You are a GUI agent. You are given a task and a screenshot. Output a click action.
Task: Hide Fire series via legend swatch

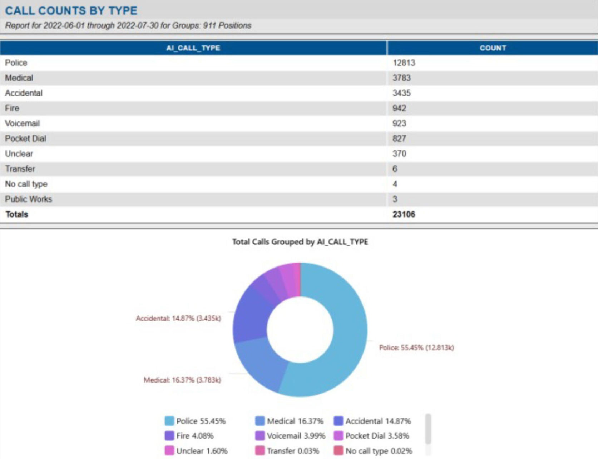(169, 436)
